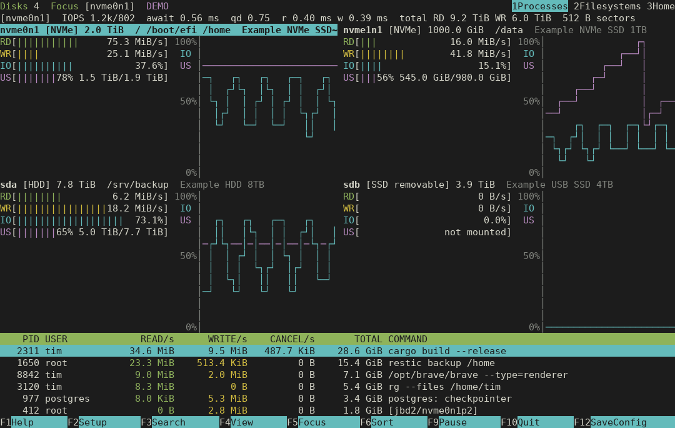Click the nvme0n1 US bar showing 78%
Screen dimensions: 675x428
[x=84, y=78]
